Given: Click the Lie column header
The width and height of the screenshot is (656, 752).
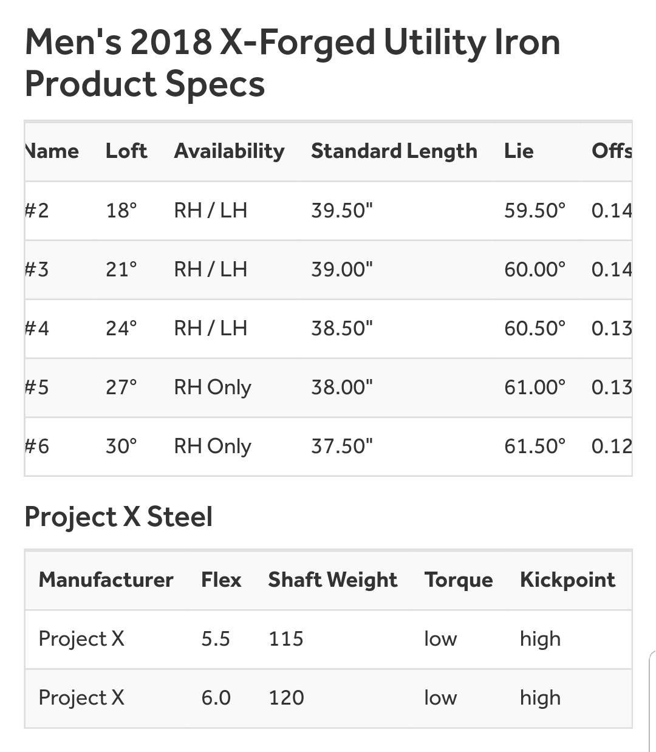Looking at the screenshot, I should (519, 151).
